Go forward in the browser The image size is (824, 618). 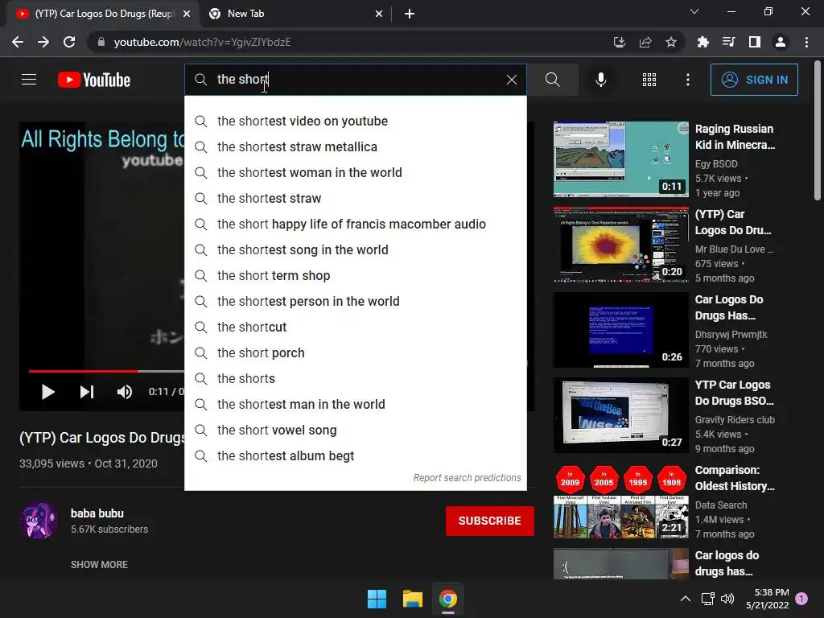point(43,42)
